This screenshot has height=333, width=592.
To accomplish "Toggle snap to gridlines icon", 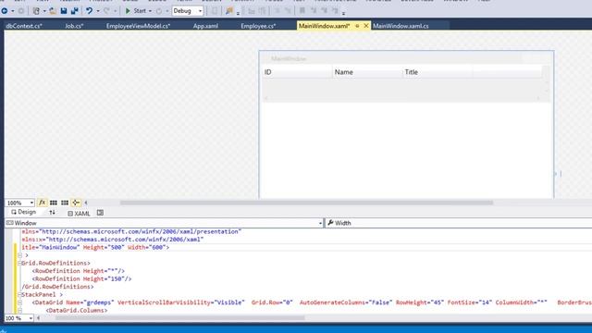I will point(65,203).
